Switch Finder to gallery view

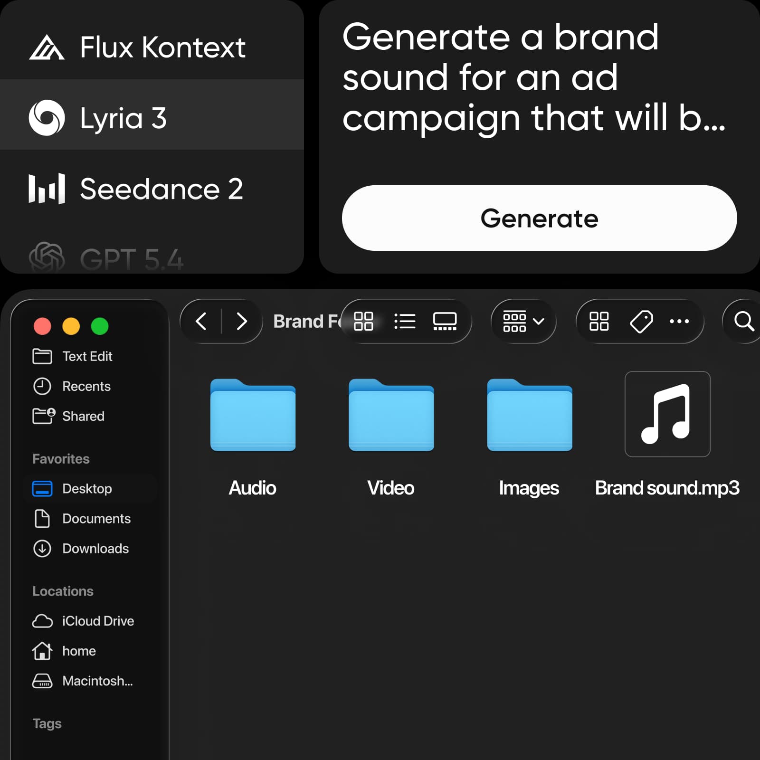click(x=445, y=322)
